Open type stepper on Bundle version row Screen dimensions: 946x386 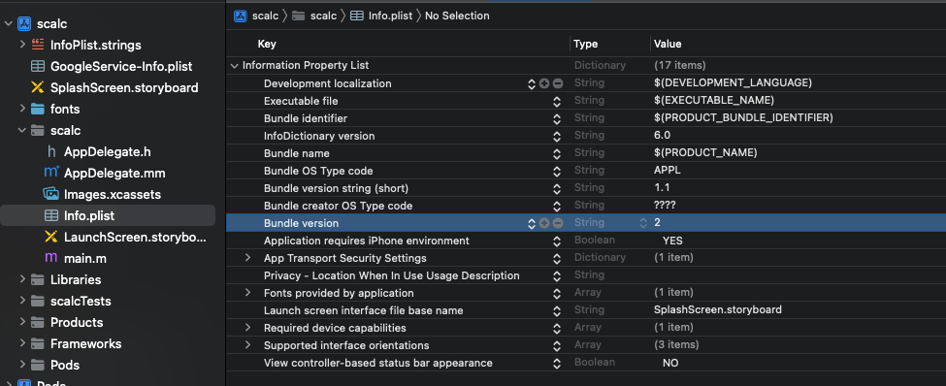click(x=643, y=223)
